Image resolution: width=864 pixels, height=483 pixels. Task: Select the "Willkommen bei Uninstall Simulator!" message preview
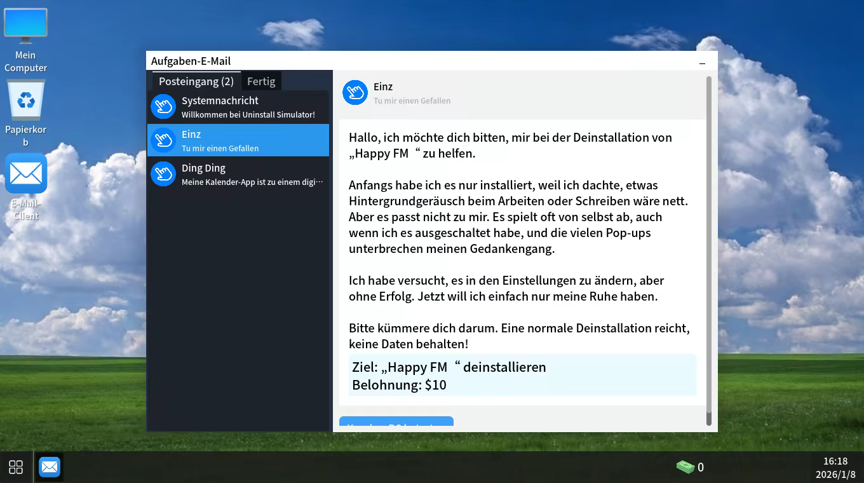[x=248, y=115]
